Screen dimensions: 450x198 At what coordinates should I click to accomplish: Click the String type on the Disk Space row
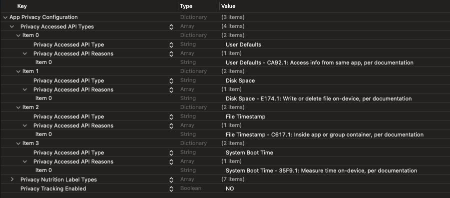(188, 80)
